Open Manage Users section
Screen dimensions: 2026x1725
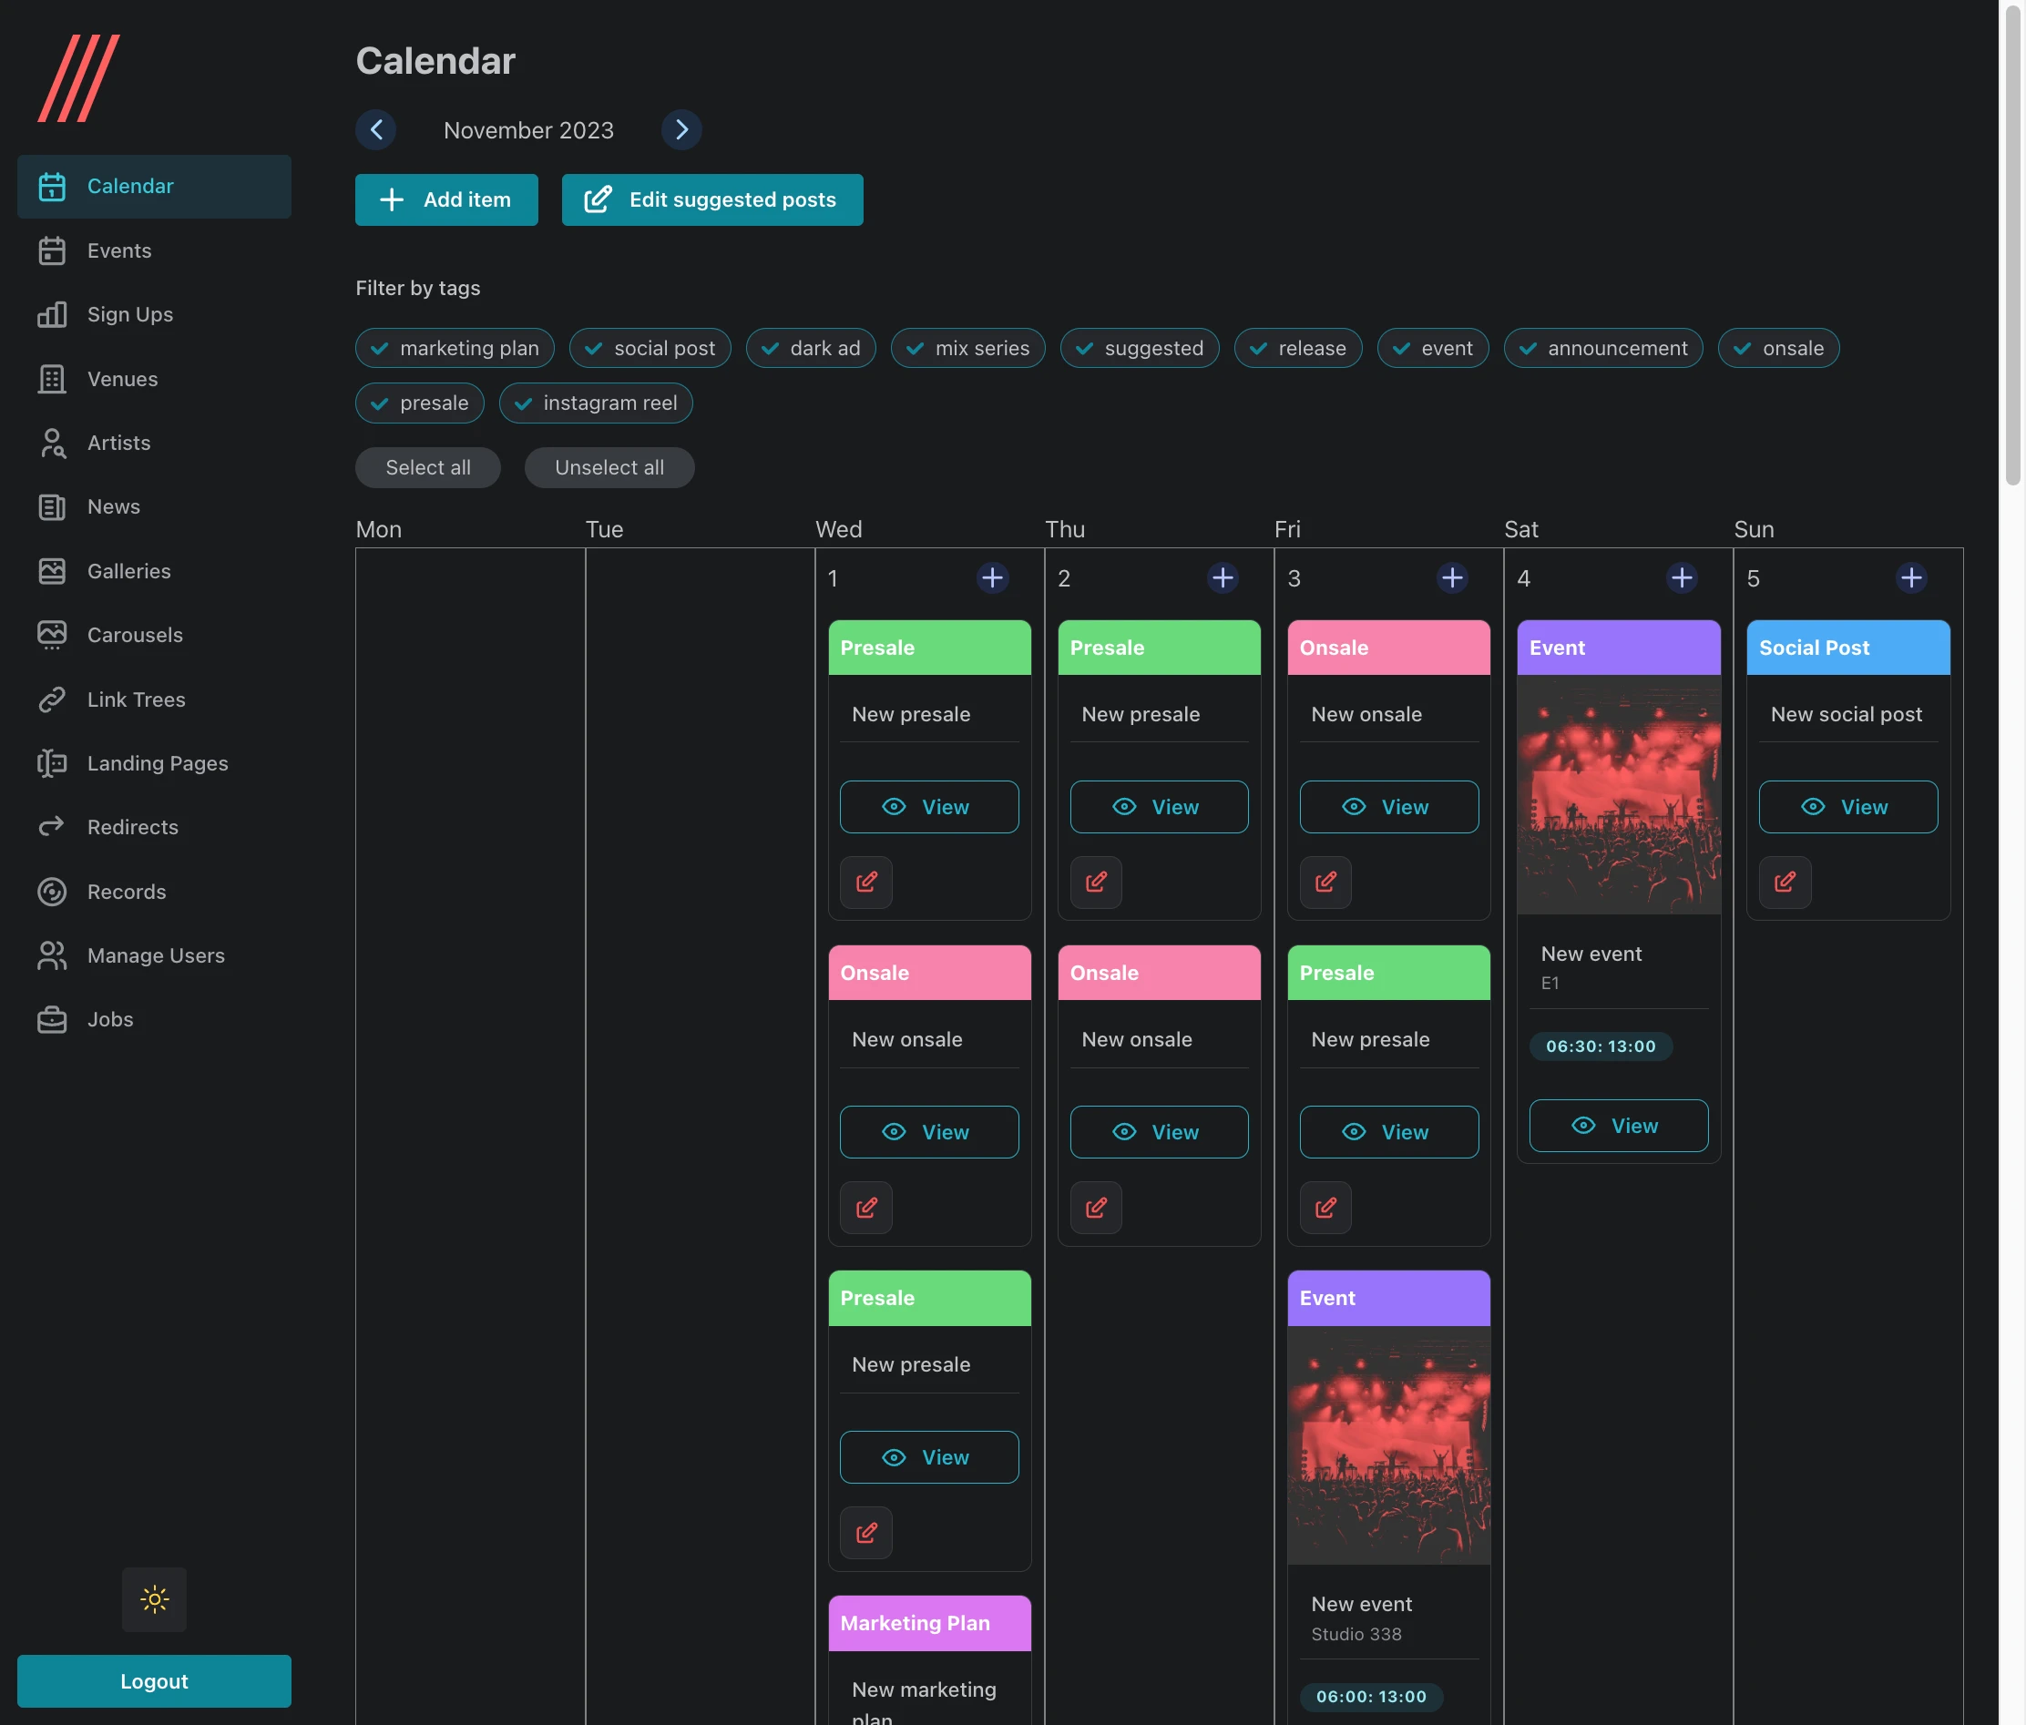point(154,954)
